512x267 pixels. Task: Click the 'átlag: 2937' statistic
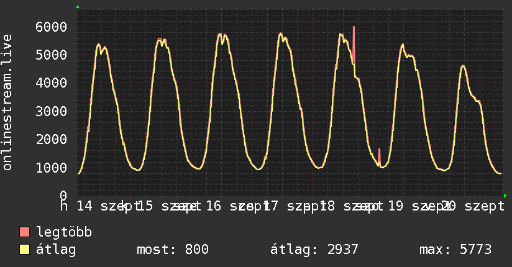pyautogui.click(x=314, y=250)
